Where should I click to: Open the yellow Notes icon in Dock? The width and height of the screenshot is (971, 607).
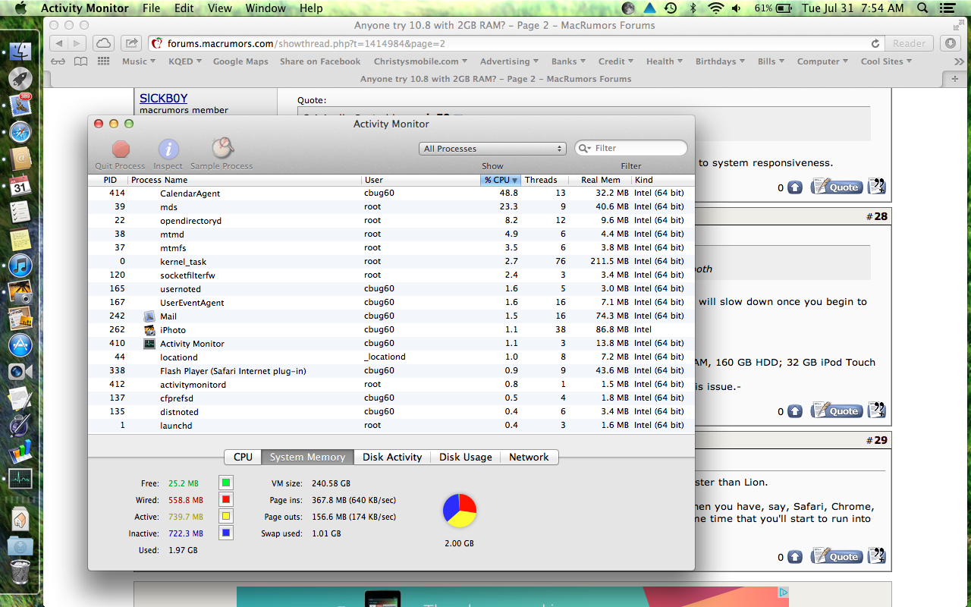tap(20, 238)
